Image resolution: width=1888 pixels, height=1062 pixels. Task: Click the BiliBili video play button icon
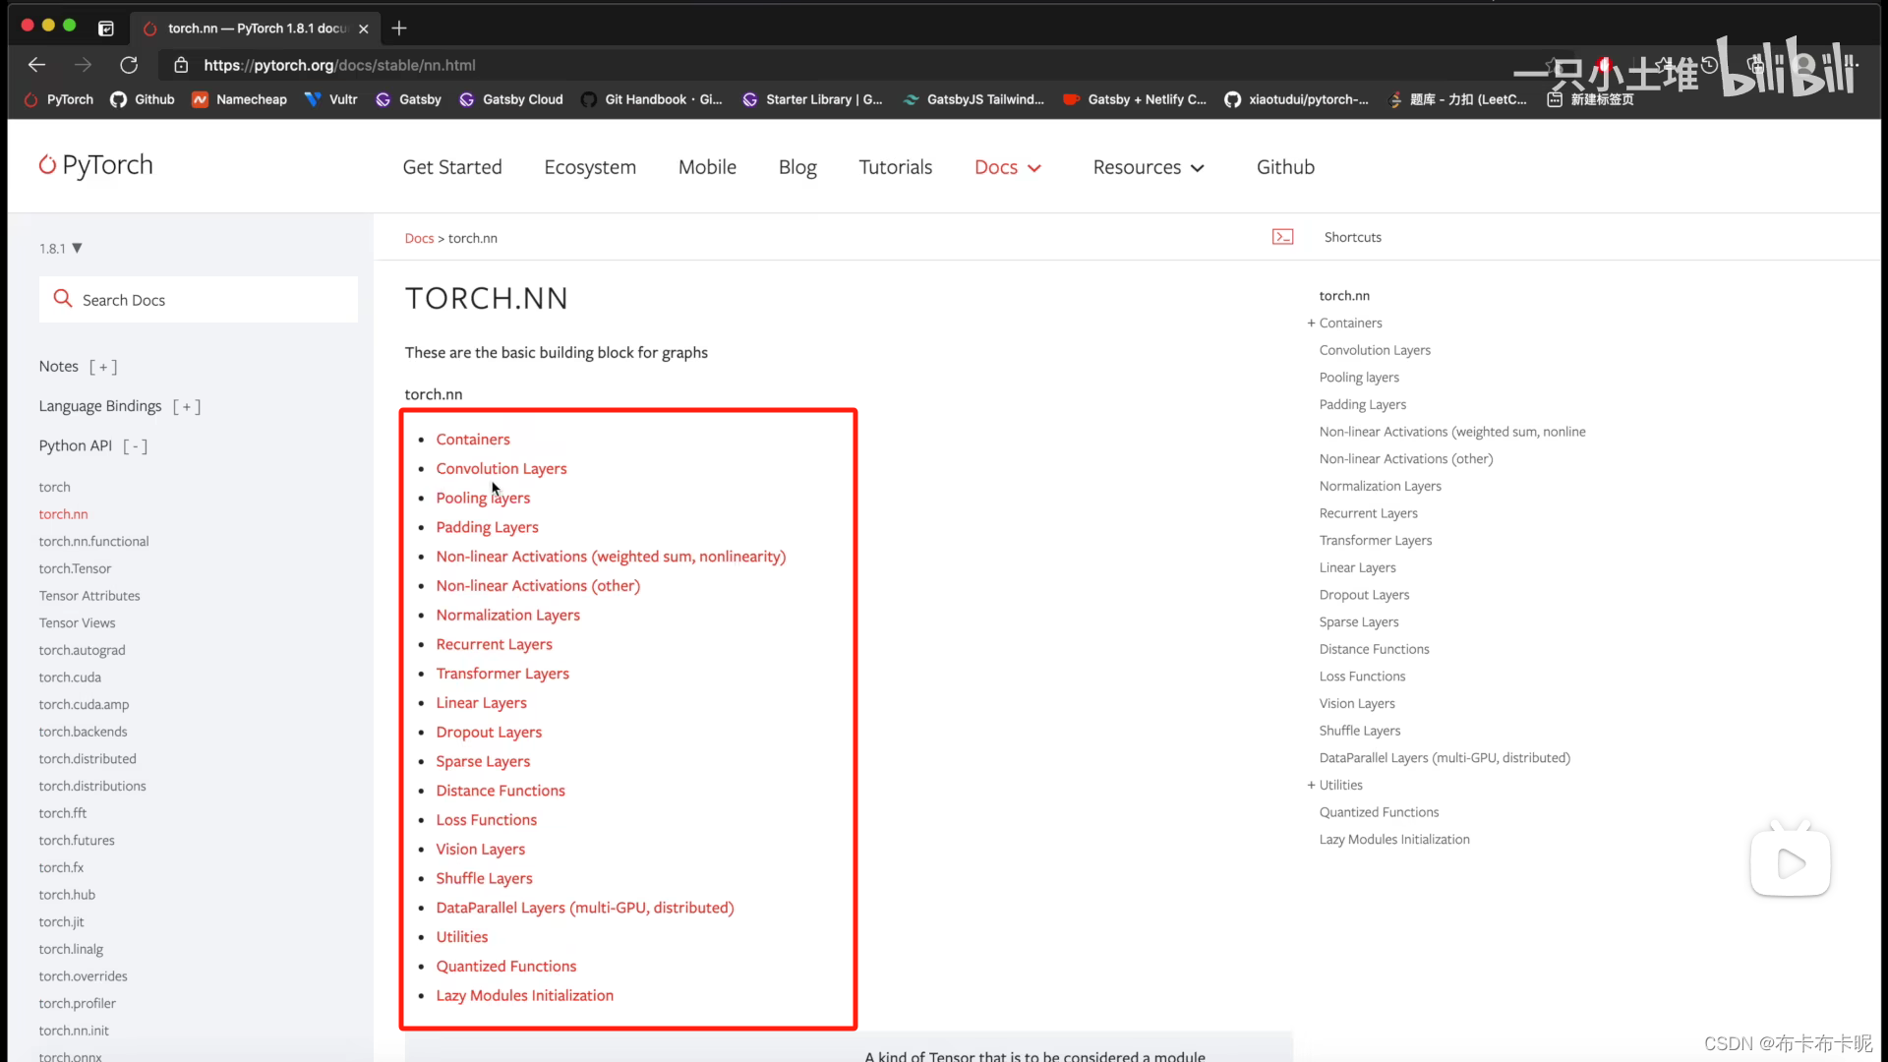1791,862
